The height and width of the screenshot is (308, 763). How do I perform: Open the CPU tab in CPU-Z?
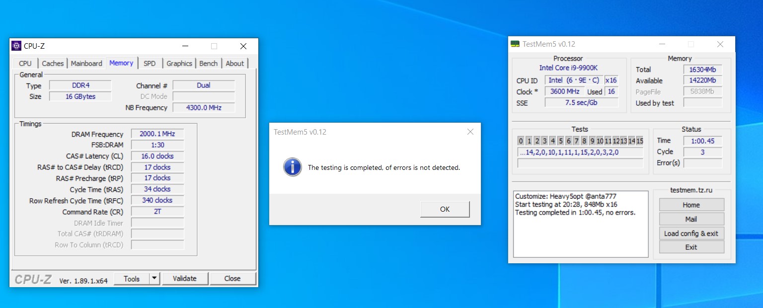[25, 63]
